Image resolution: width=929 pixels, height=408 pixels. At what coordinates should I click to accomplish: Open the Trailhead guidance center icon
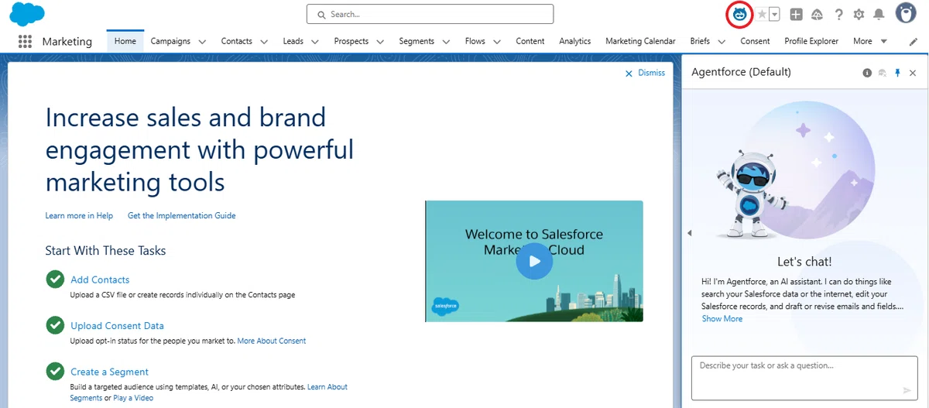click(817, 15)
